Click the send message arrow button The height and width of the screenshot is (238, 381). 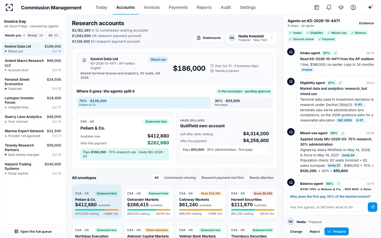[x=373, y=207]
